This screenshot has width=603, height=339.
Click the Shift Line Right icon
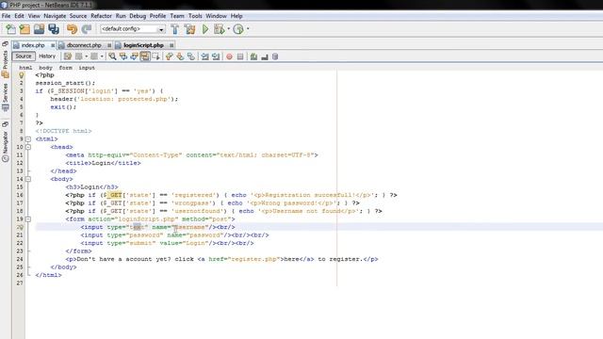[216, 56]
